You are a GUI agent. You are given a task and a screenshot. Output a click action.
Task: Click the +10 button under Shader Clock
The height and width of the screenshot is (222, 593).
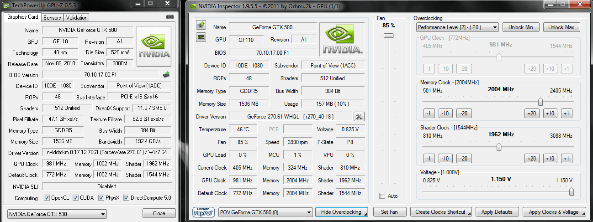[x=550, y=159]
